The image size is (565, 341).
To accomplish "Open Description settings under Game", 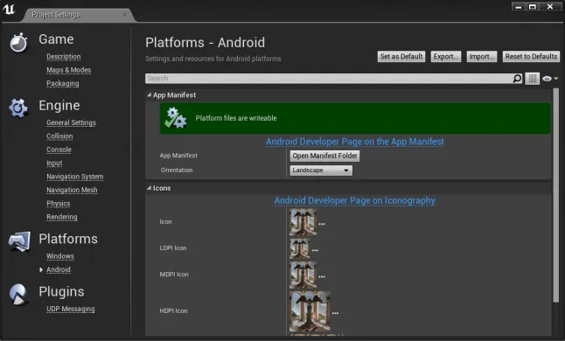I will pos(64,57).
